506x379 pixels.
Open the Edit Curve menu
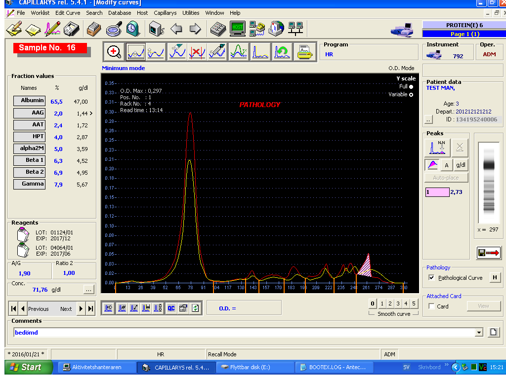(67, 13)
